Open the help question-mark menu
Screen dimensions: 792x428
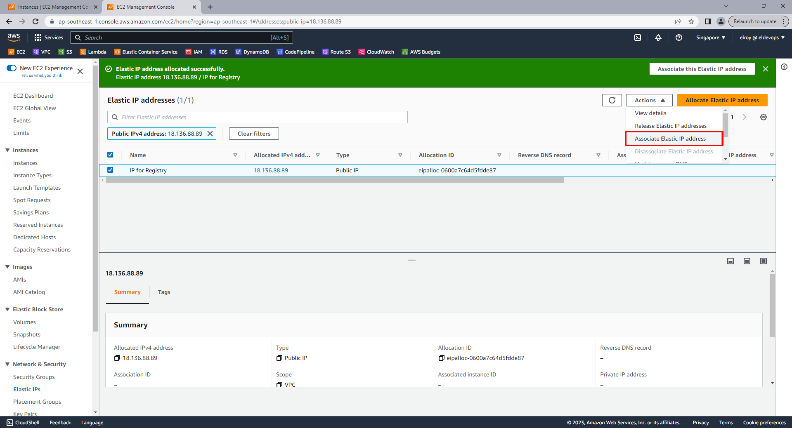tap(679, 38)
